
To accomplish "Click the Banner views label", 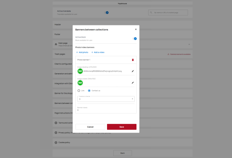I will 82,108.
